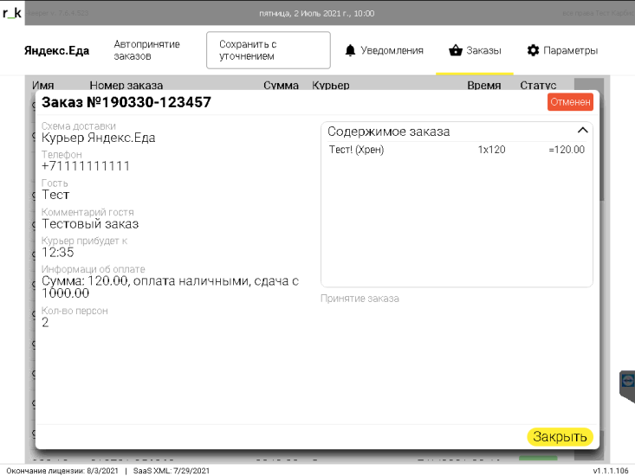
Task: Click the r_k logo icon
Action: click(x=12, y=13)
